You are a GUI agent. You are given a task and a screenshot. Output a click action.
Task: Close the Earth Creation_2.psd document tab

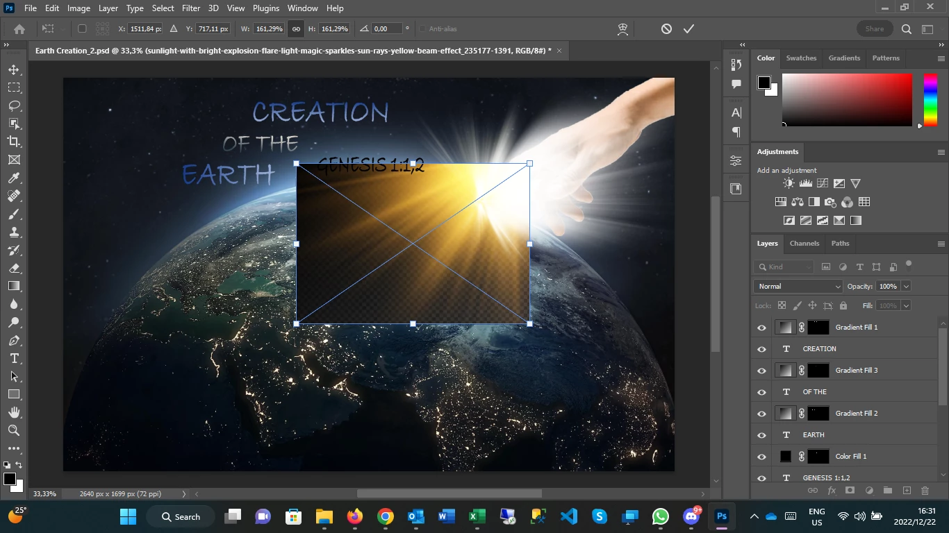pyautogui.click(x=559, y=50)
